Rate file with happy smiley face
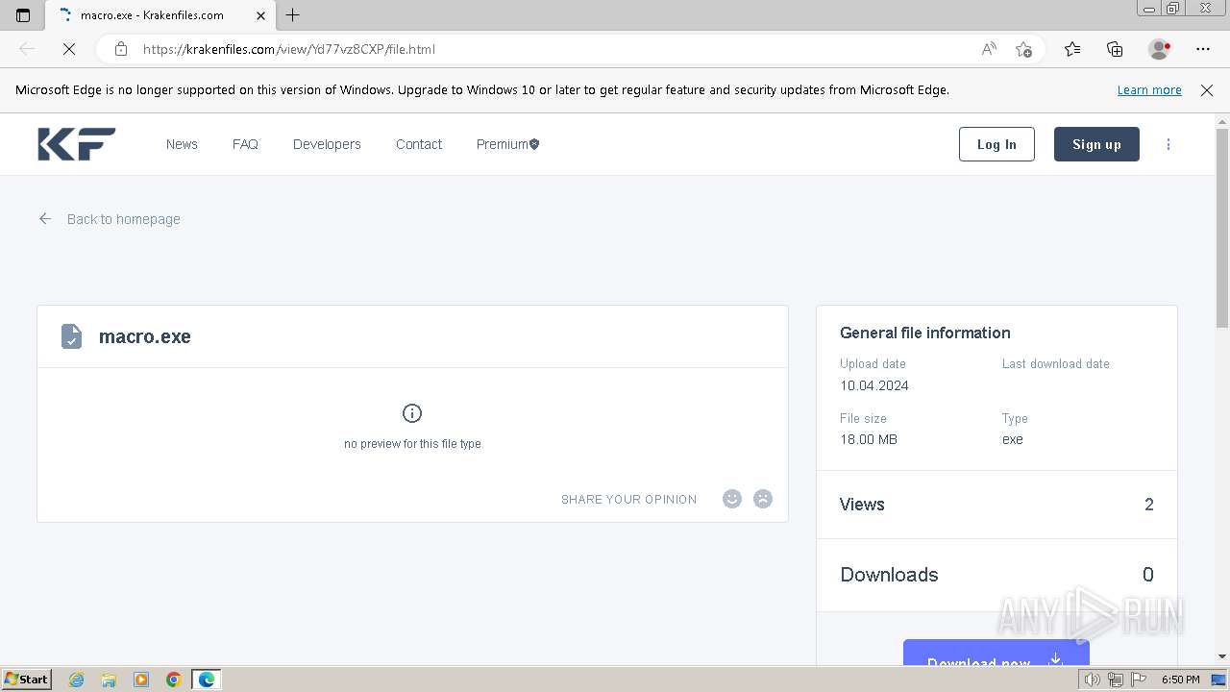 tap(732, 499)
